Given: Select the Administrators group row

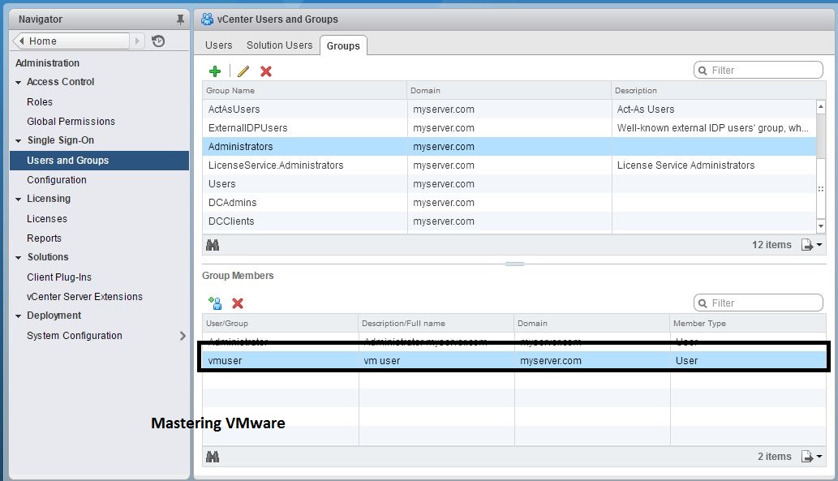Looking at the screenshot, I should (509, 147).
